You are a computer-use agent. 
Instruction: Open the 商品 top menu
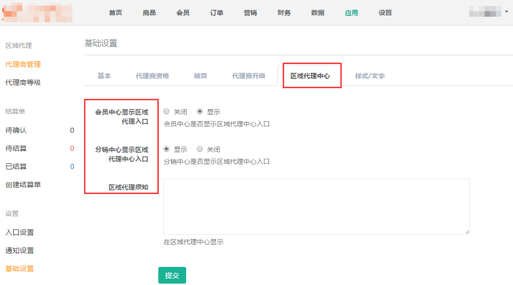[149, 13]
